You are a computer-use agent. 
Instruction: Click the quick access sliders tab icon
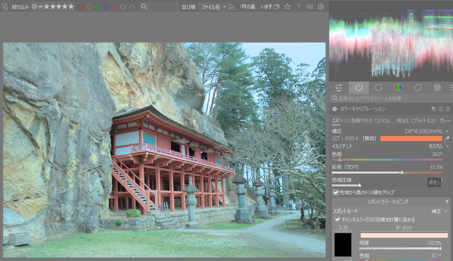(339, 88)
